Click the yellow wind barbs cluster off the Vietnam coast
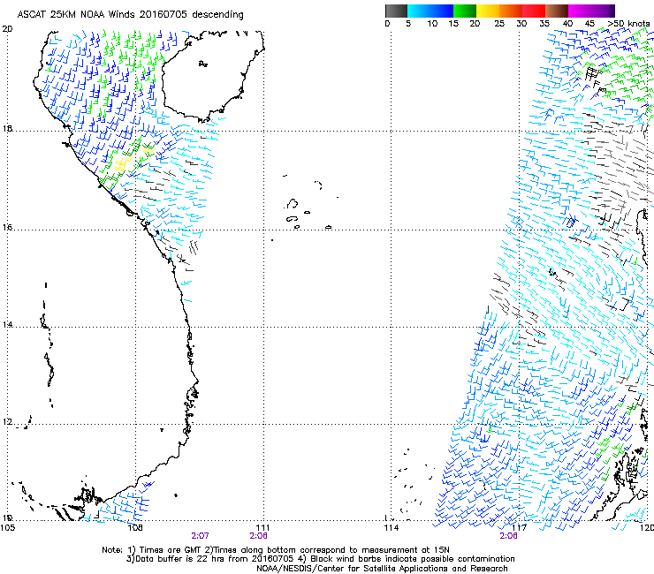Screen dimensions: 654x574 tap(123, 162)
